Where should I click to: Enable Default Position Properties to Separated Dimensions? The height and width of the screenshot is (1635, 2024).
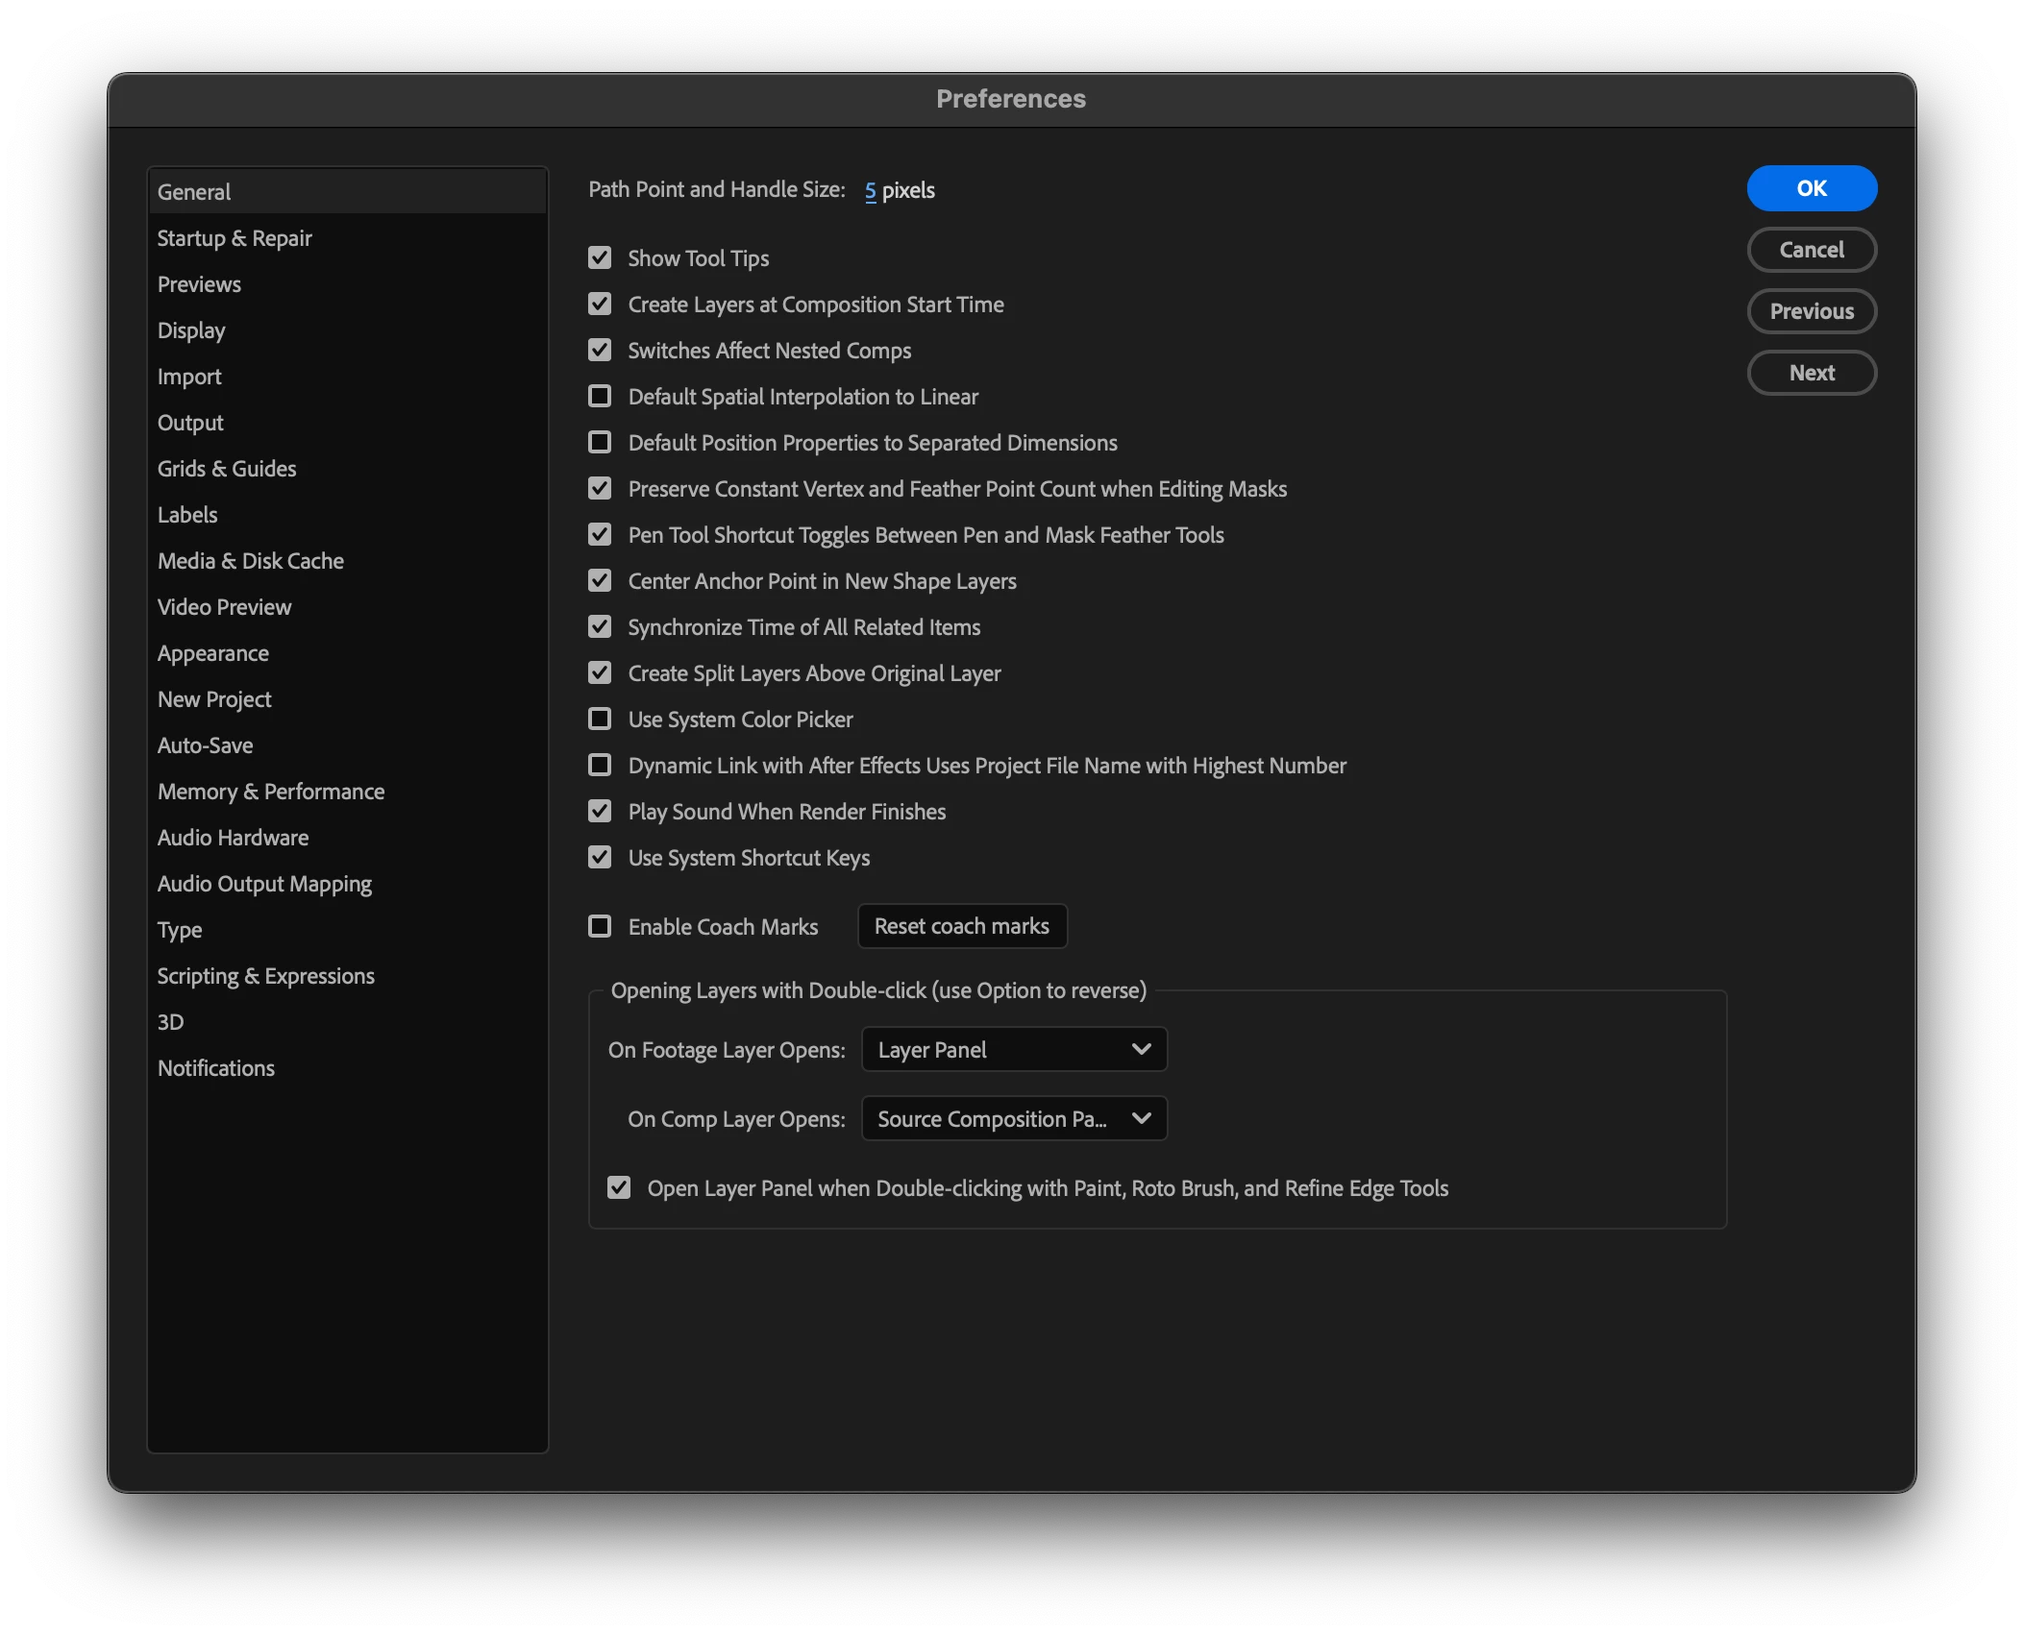coord(600,442)
